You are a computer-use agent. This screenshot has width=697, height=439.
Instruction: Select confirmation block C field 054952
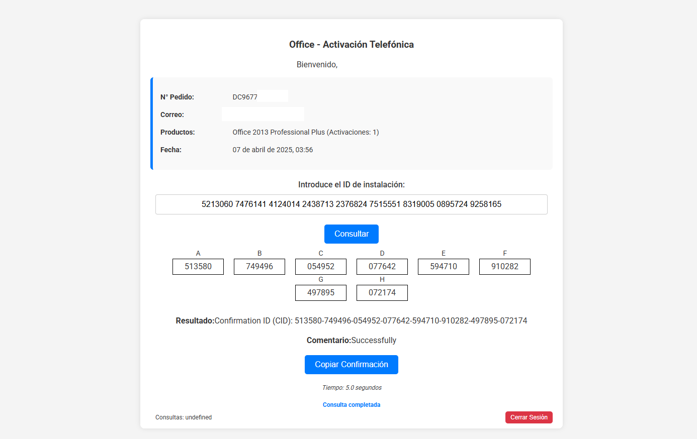click(321, 267)
